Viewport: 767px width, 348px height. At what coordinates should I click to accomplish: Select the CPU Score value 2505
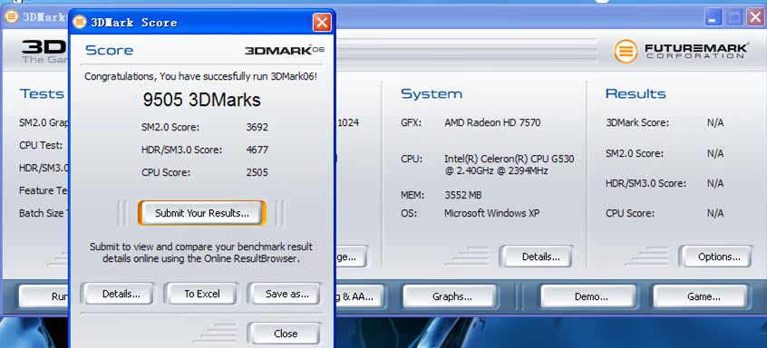[x=257, y=172]
